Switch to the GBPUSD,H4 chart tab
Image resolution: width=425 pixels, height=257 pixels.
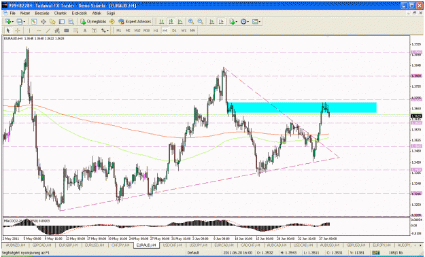[x=356, y=245]
